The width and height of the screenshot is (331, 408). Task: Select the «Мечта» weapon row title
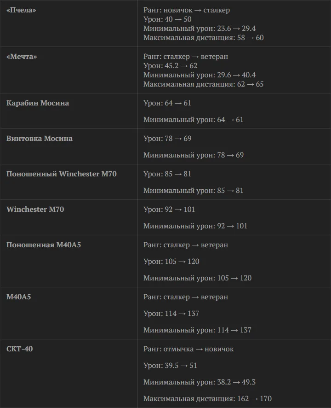pyautogui.click(x=22, y=57)
